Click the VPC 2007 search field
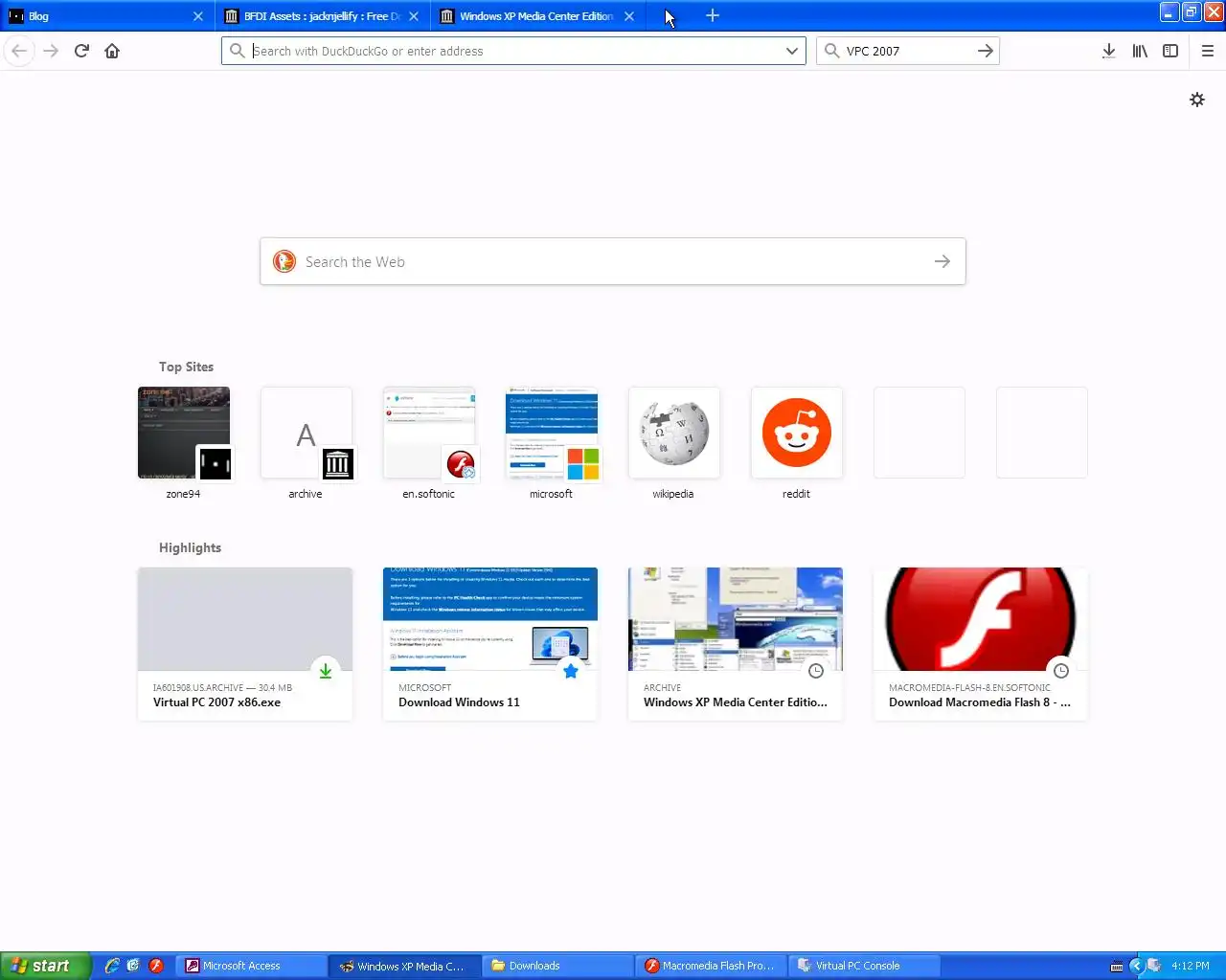Screen dimensions: 1226x980 908,51
